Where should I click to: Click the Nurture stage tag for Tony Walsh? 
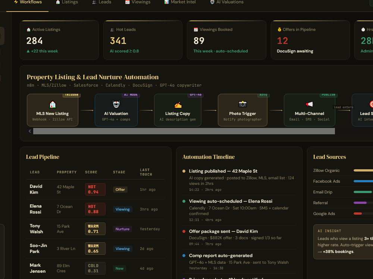click(122, 229)
